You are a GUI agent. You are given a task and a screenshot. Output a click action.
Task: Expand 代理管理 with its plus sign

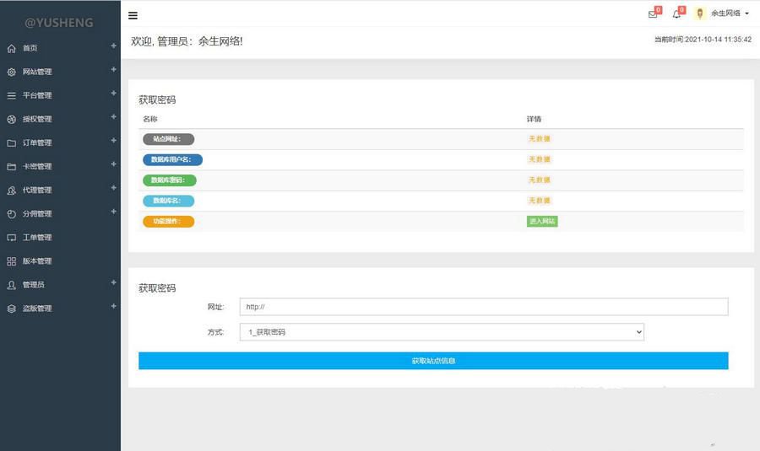tap(113, 188)
